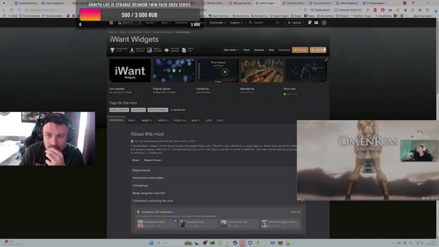Open the Opera browser taskbar icon
This screenshot has height=247, width=439.
tap(242, 243)
